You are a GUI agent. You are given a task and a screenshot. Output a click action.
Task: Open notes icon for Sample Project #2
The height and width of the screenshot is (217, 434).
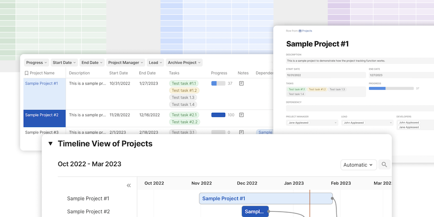[x=242, y=115]
